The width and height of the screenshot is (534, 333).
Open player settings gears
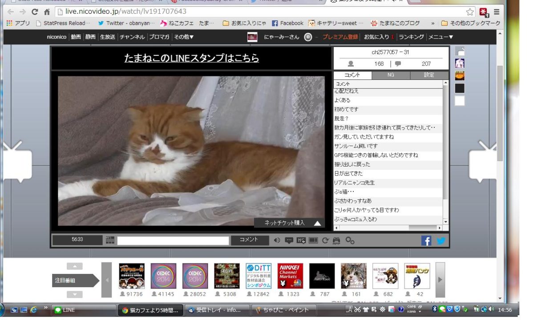coord(350,240)
